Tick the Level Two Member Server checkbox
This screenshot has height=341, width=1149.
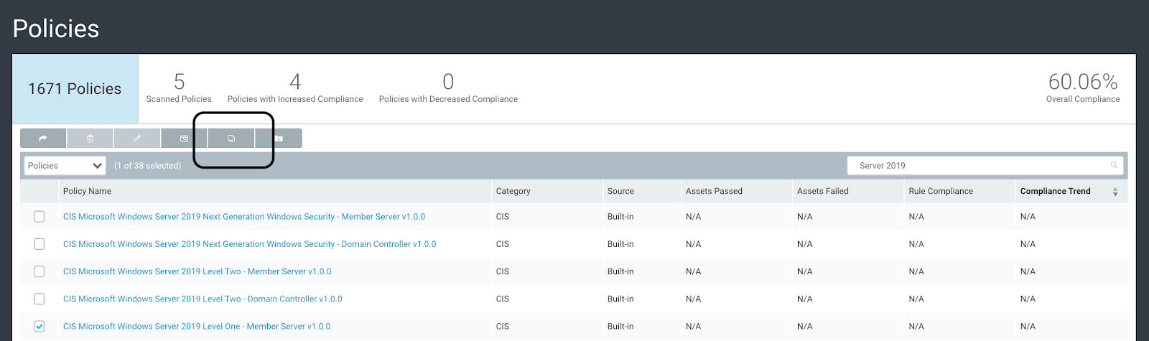pyautogui.click(x=39, y=271)
